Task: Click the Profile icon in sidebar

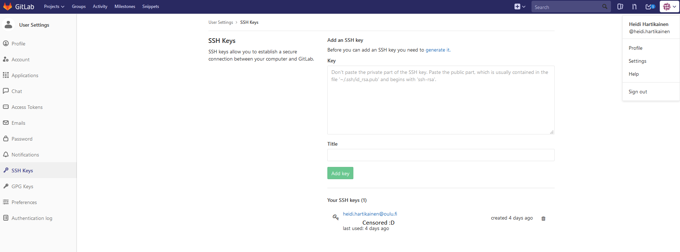Action: 6,44
